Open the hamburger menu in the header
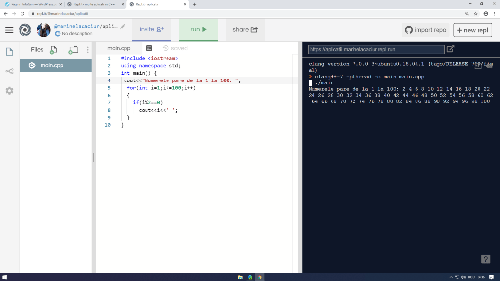 [x=9, y=30]
